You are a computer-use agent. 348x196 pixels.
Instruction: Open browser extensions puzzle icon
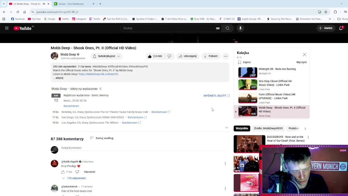335,12
